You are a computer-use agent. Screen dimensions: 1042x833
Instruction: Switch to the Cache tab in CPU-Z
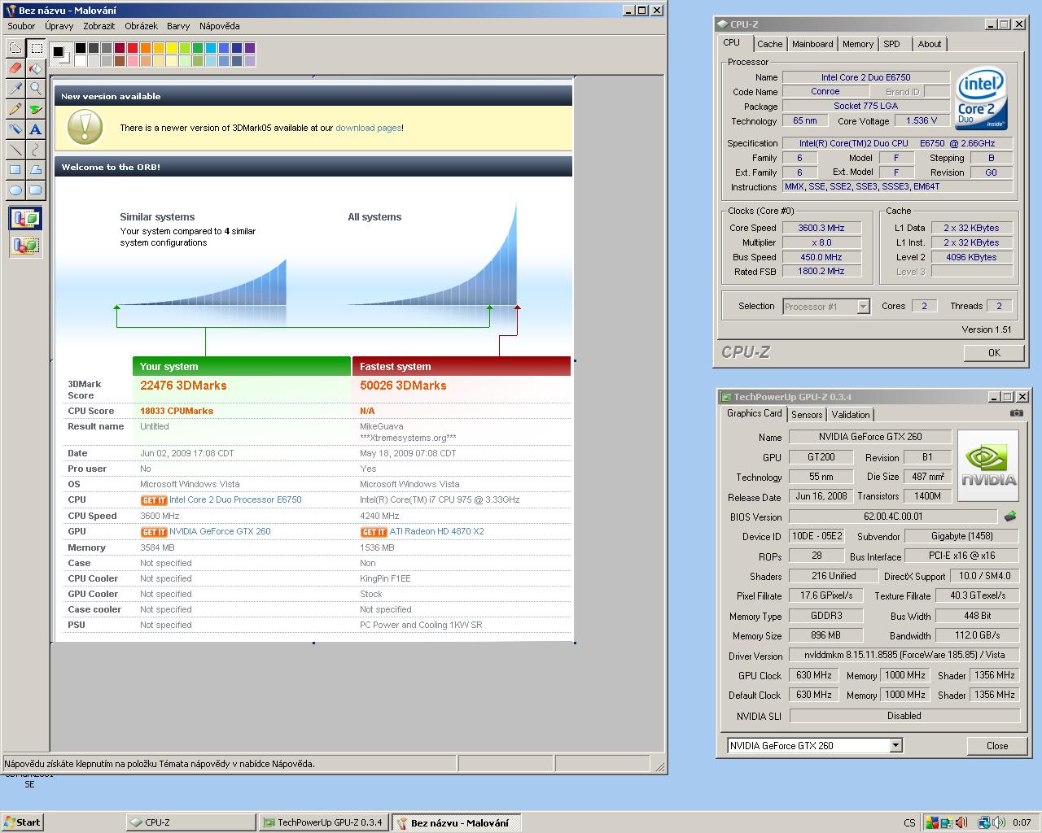pyautogui.click(x=769, y=44)
